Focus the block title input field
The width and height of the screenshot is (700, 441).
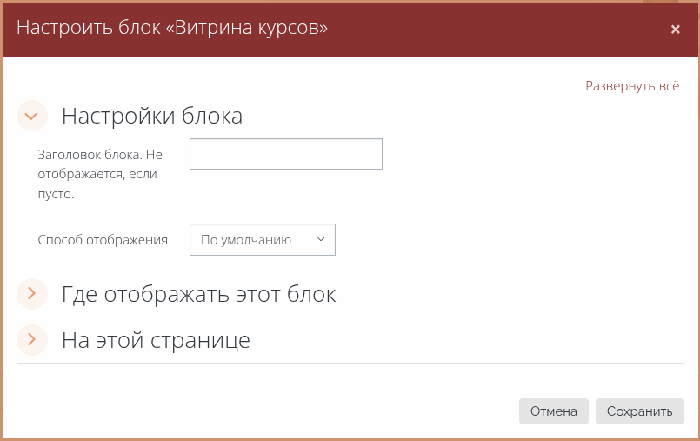[x=285, y=154]
